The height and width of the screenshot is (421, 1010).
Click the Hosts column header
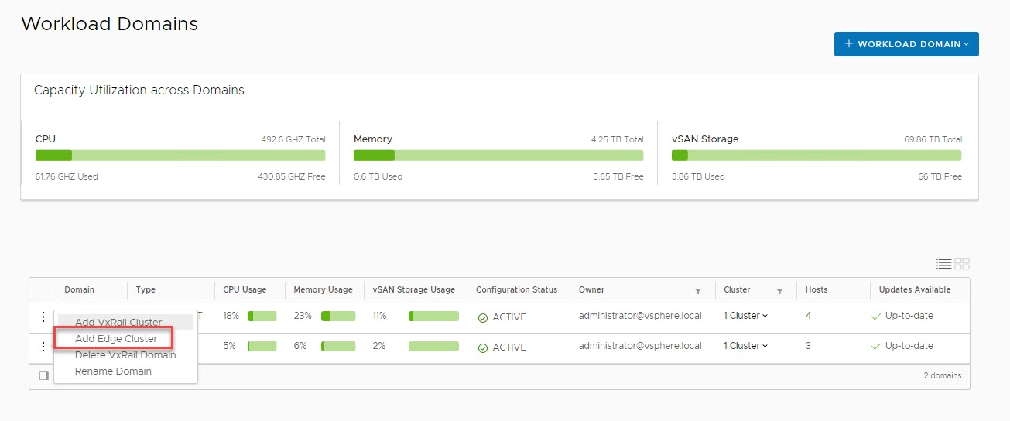[816, 290]
